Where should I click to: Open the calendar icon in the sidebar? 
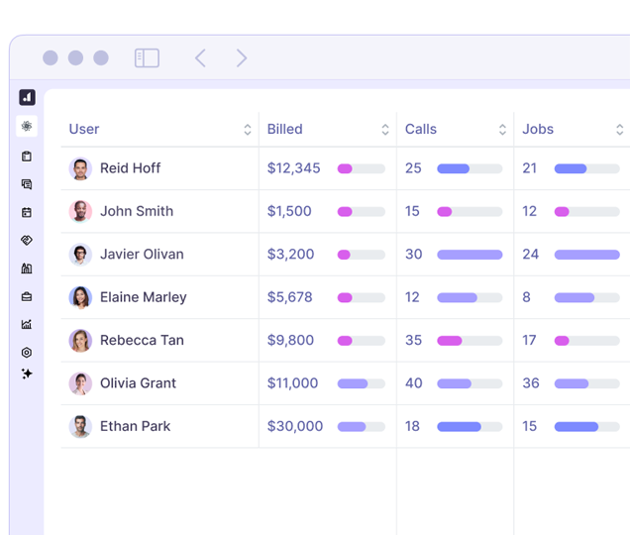[x=27, y=212]
